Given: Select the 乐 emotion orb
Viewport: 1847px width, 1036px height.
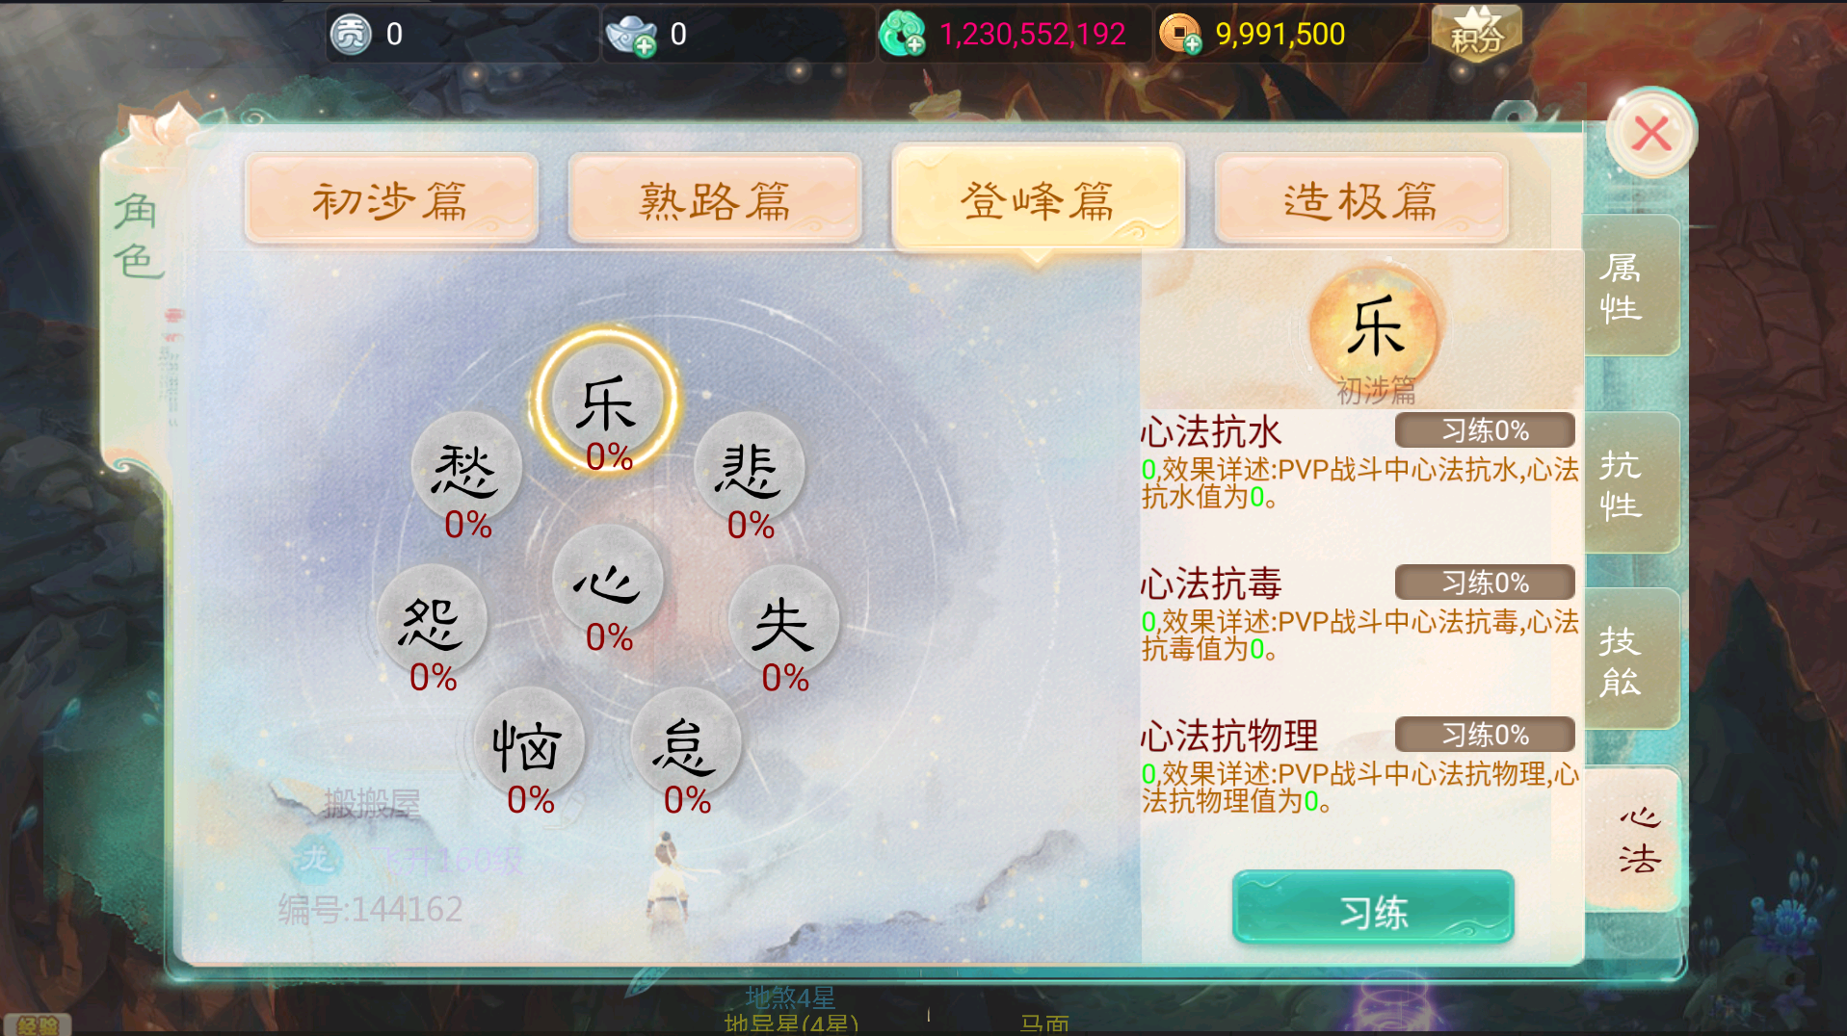Looking at the screenshot, I should (606, 402).
